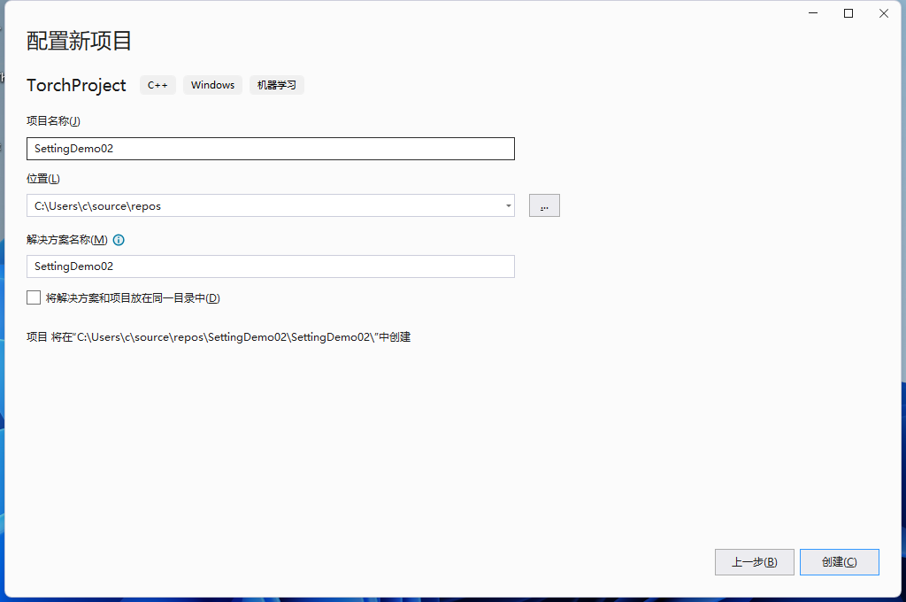This screenshot has height=602, width=906.
Task: Click the 配置新项目 dialog title
Action: click(79, 41)
